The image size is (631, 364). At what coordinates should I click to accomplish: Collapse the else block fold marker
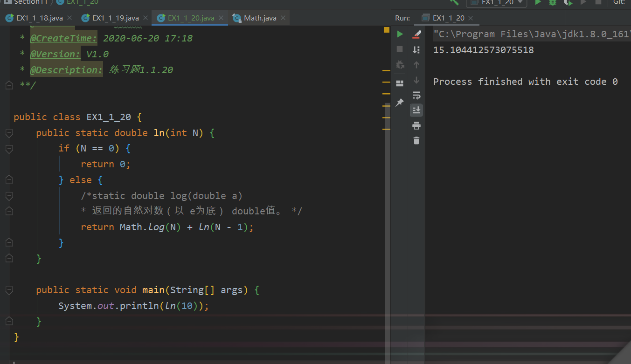click(x=8, y=180)
